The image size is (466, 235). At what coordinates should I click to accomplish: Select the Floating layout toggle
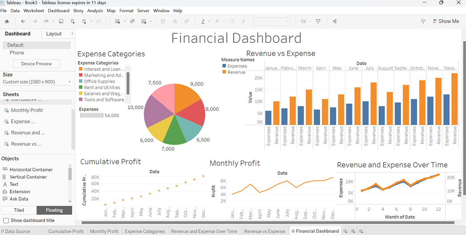(x=54, y=210)
